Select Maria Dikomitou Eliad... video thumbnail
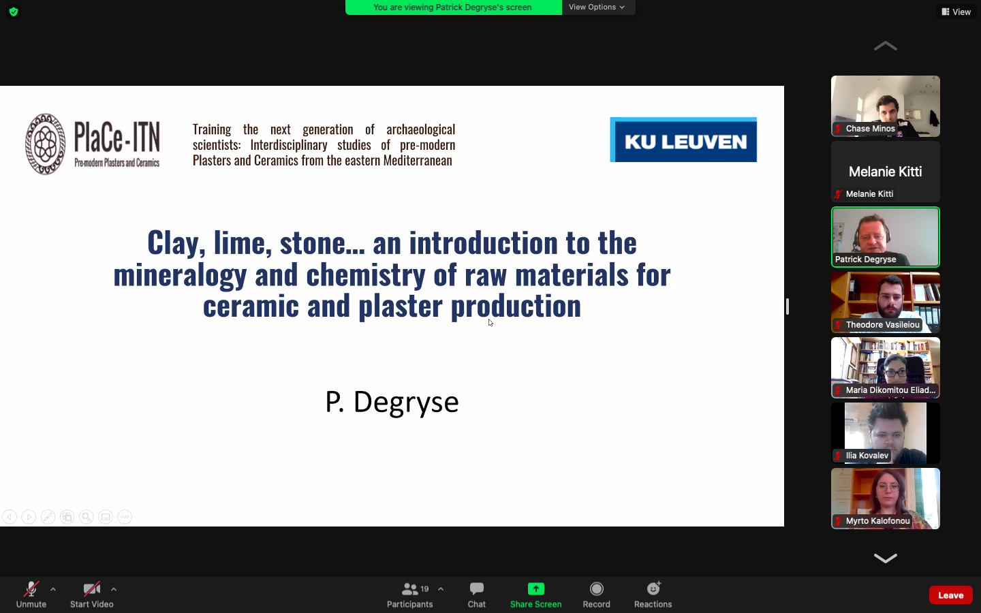Screen dimensions: 981x613 (886, 368)
